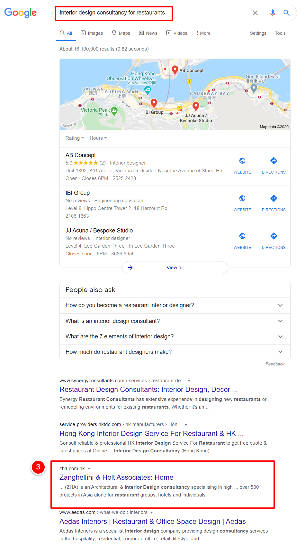Click IBI Group listing title
Image resolution: width=305 pixels, height=548 pixels.
(77, 193)
